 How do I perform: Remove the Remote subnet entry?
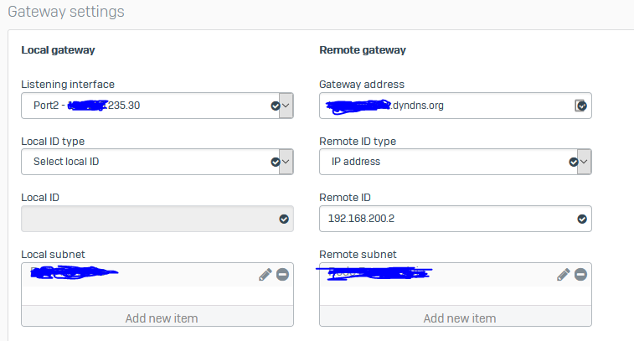click(580, 275)
